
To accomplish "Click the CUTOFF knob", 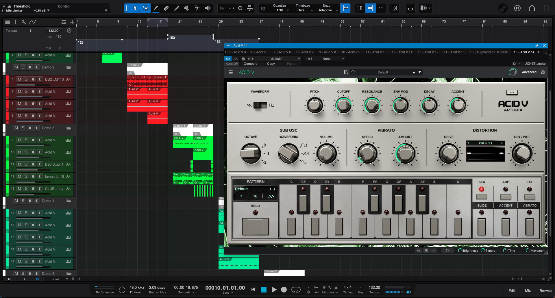I will point(343,105).
